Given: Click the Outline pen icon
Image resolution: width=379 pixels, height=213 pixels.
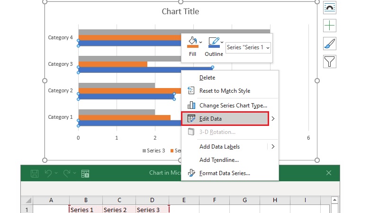Looking at the screenshot, I should coord(214,42).
